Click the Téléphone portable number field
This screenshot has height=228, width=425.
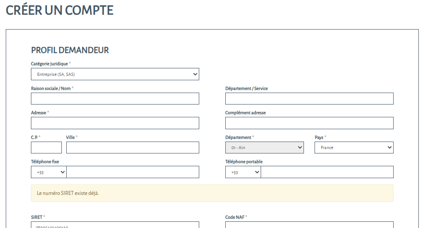pyautogui.click(x=327, y=172)
